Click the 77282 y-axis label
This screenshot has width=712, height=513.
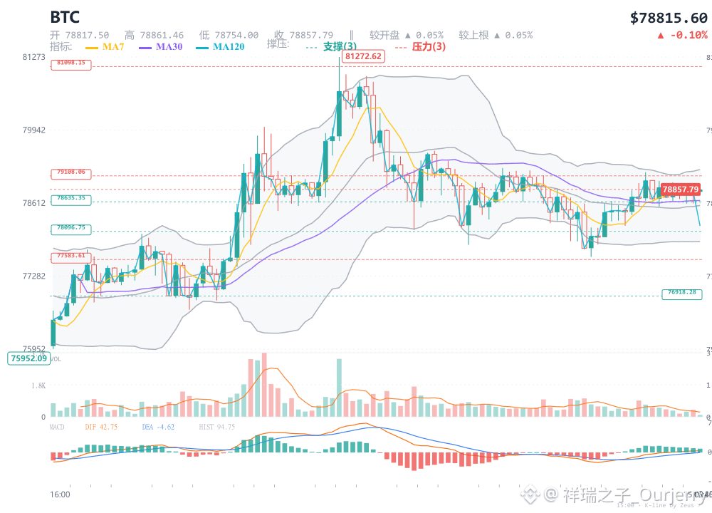34,276
